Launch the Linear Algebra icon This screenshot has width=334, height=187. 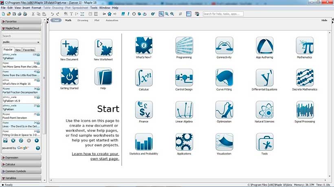pyautogui.click(x=184, y=110)
